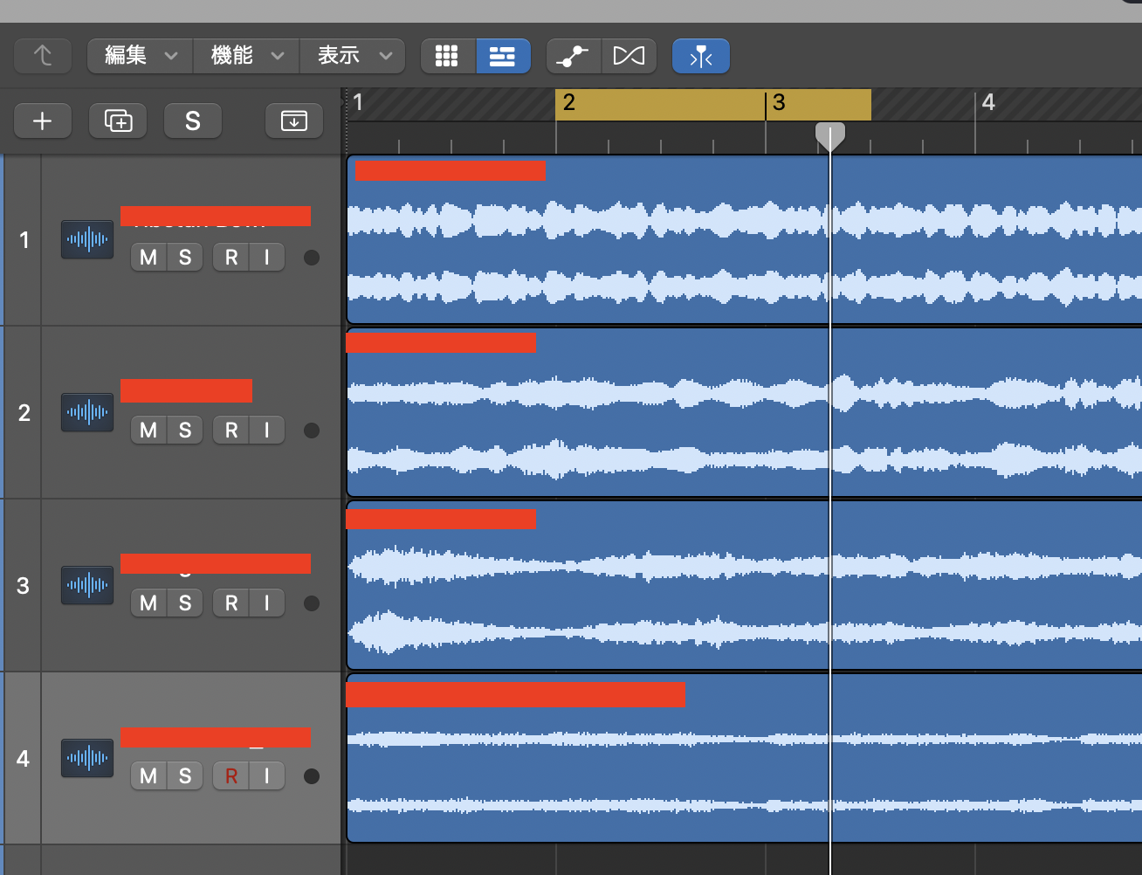Click the yellow cycle region in ruler
This screenshot has width=1142, height=875.
712,104
